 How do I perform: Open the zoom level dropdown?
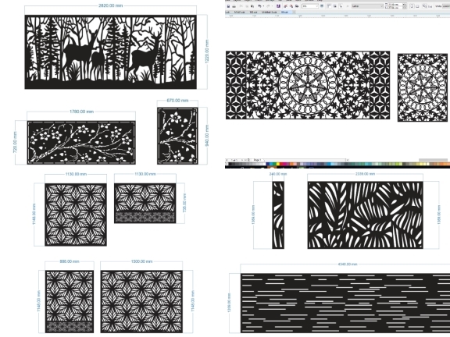(316, 6)
